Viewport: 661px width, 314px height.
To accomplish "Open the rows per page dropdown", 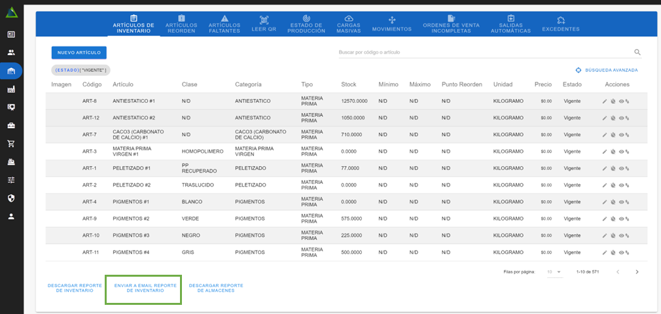I will tap(554, 271).
